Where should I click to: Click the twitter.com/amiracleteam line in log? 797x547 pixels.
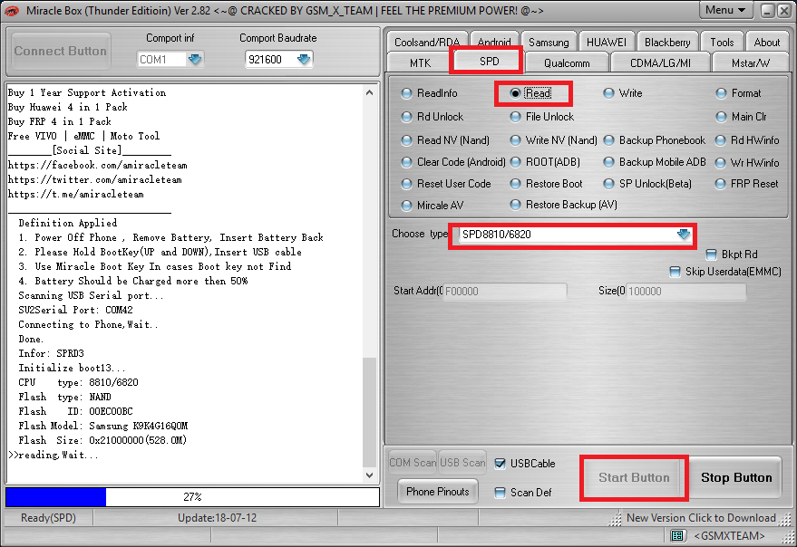tap(95, 180)
